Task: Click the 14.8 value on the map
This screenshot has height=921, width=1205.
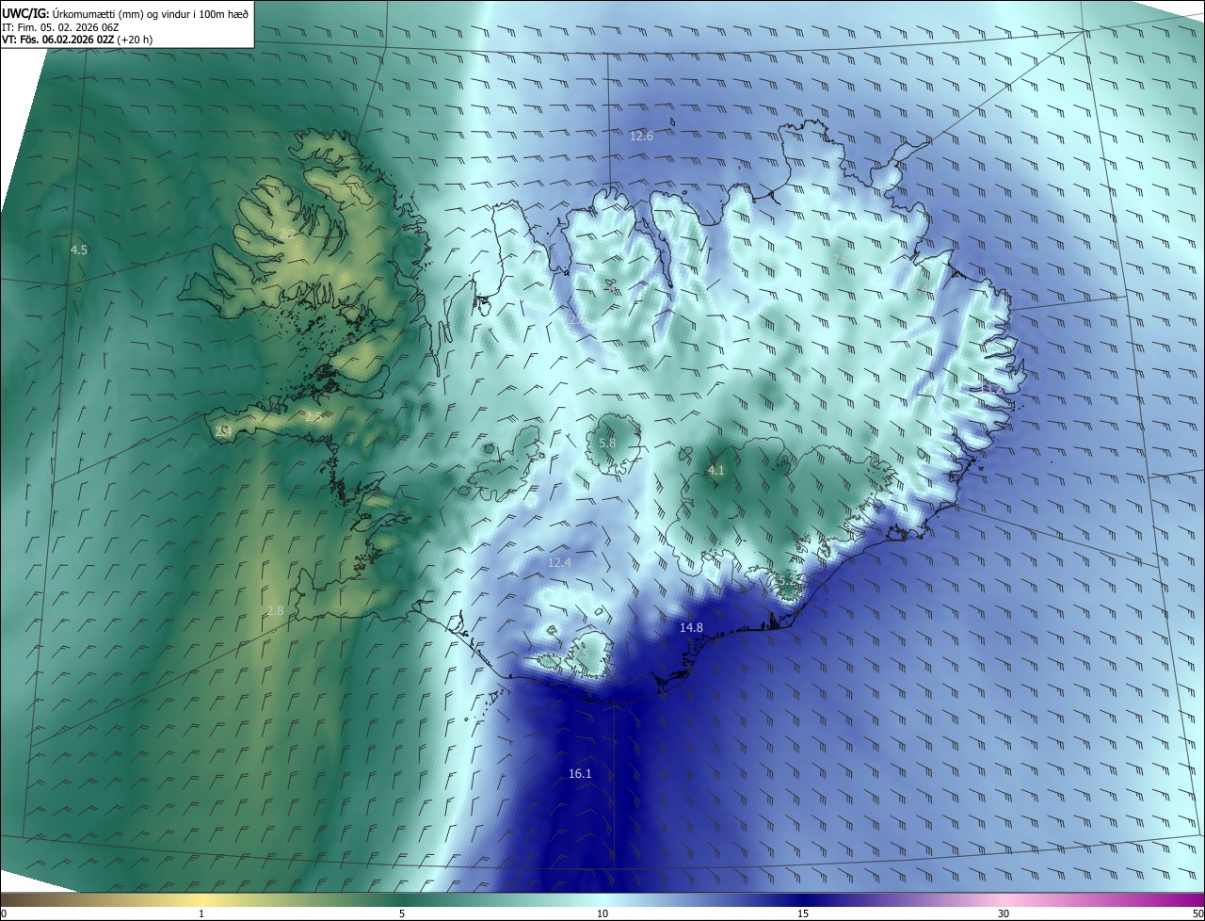Action: pos(691,628)
